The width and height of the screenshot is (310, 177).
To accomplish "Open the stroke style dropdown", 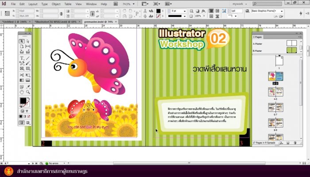I will [185, 16].
